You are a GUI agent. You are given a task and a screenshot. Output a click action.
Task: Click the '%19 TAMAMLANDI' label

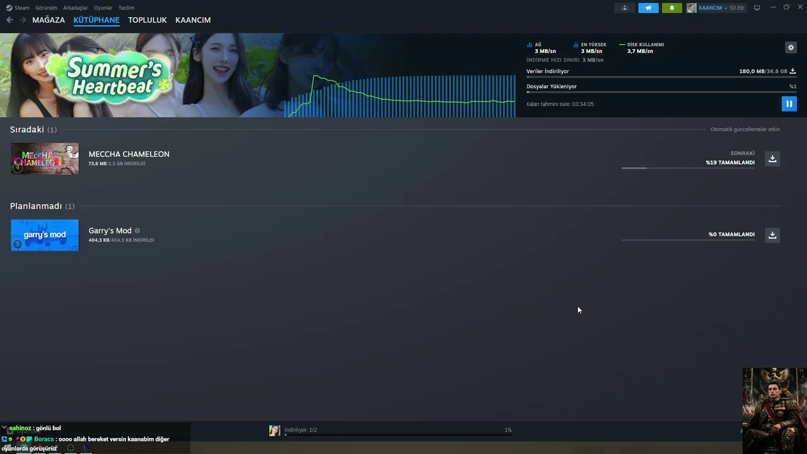pyautogui.click(x=730, y=163)
